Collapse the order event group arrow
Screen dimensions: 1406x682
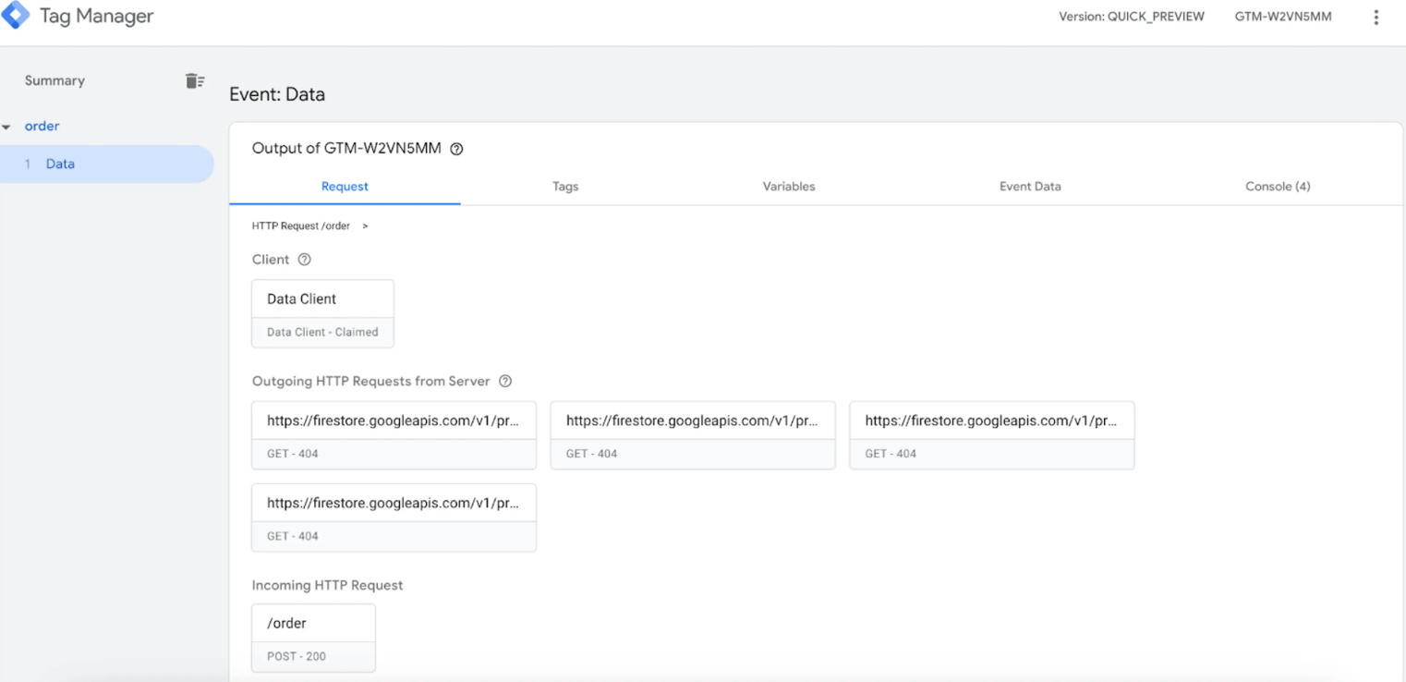tap(7, 127)
